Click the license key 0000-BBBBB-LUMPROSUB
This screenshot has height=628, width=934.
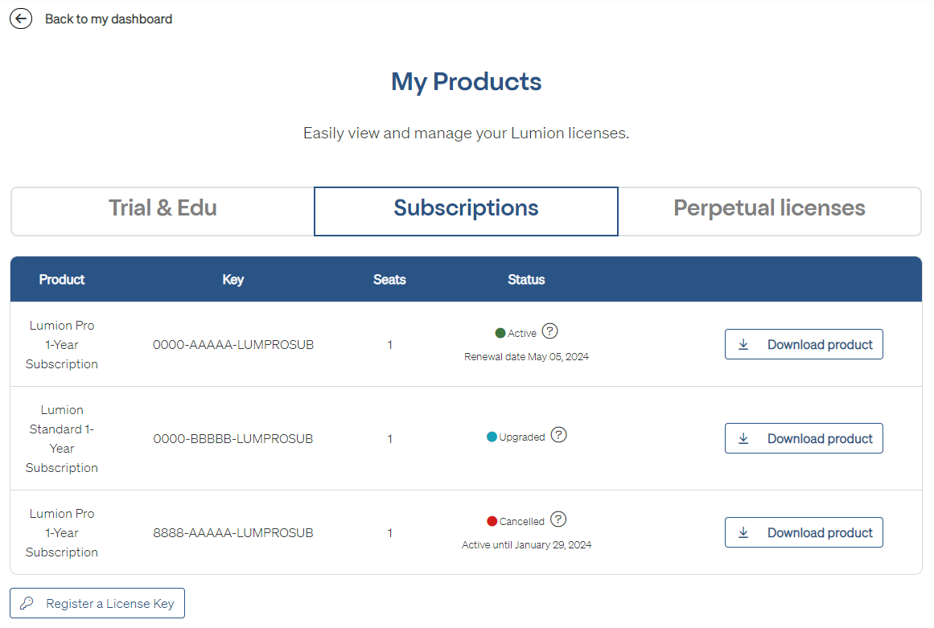[233, 439]
